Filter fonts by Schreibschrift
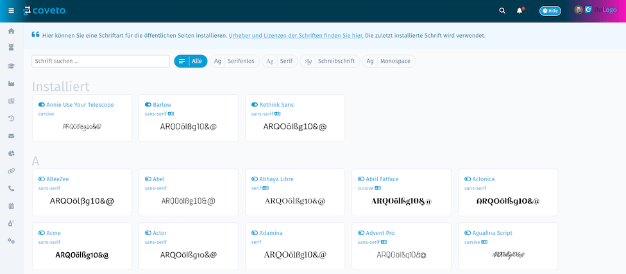The width and height of the screenshot is (626, 274). coord(330,61)
